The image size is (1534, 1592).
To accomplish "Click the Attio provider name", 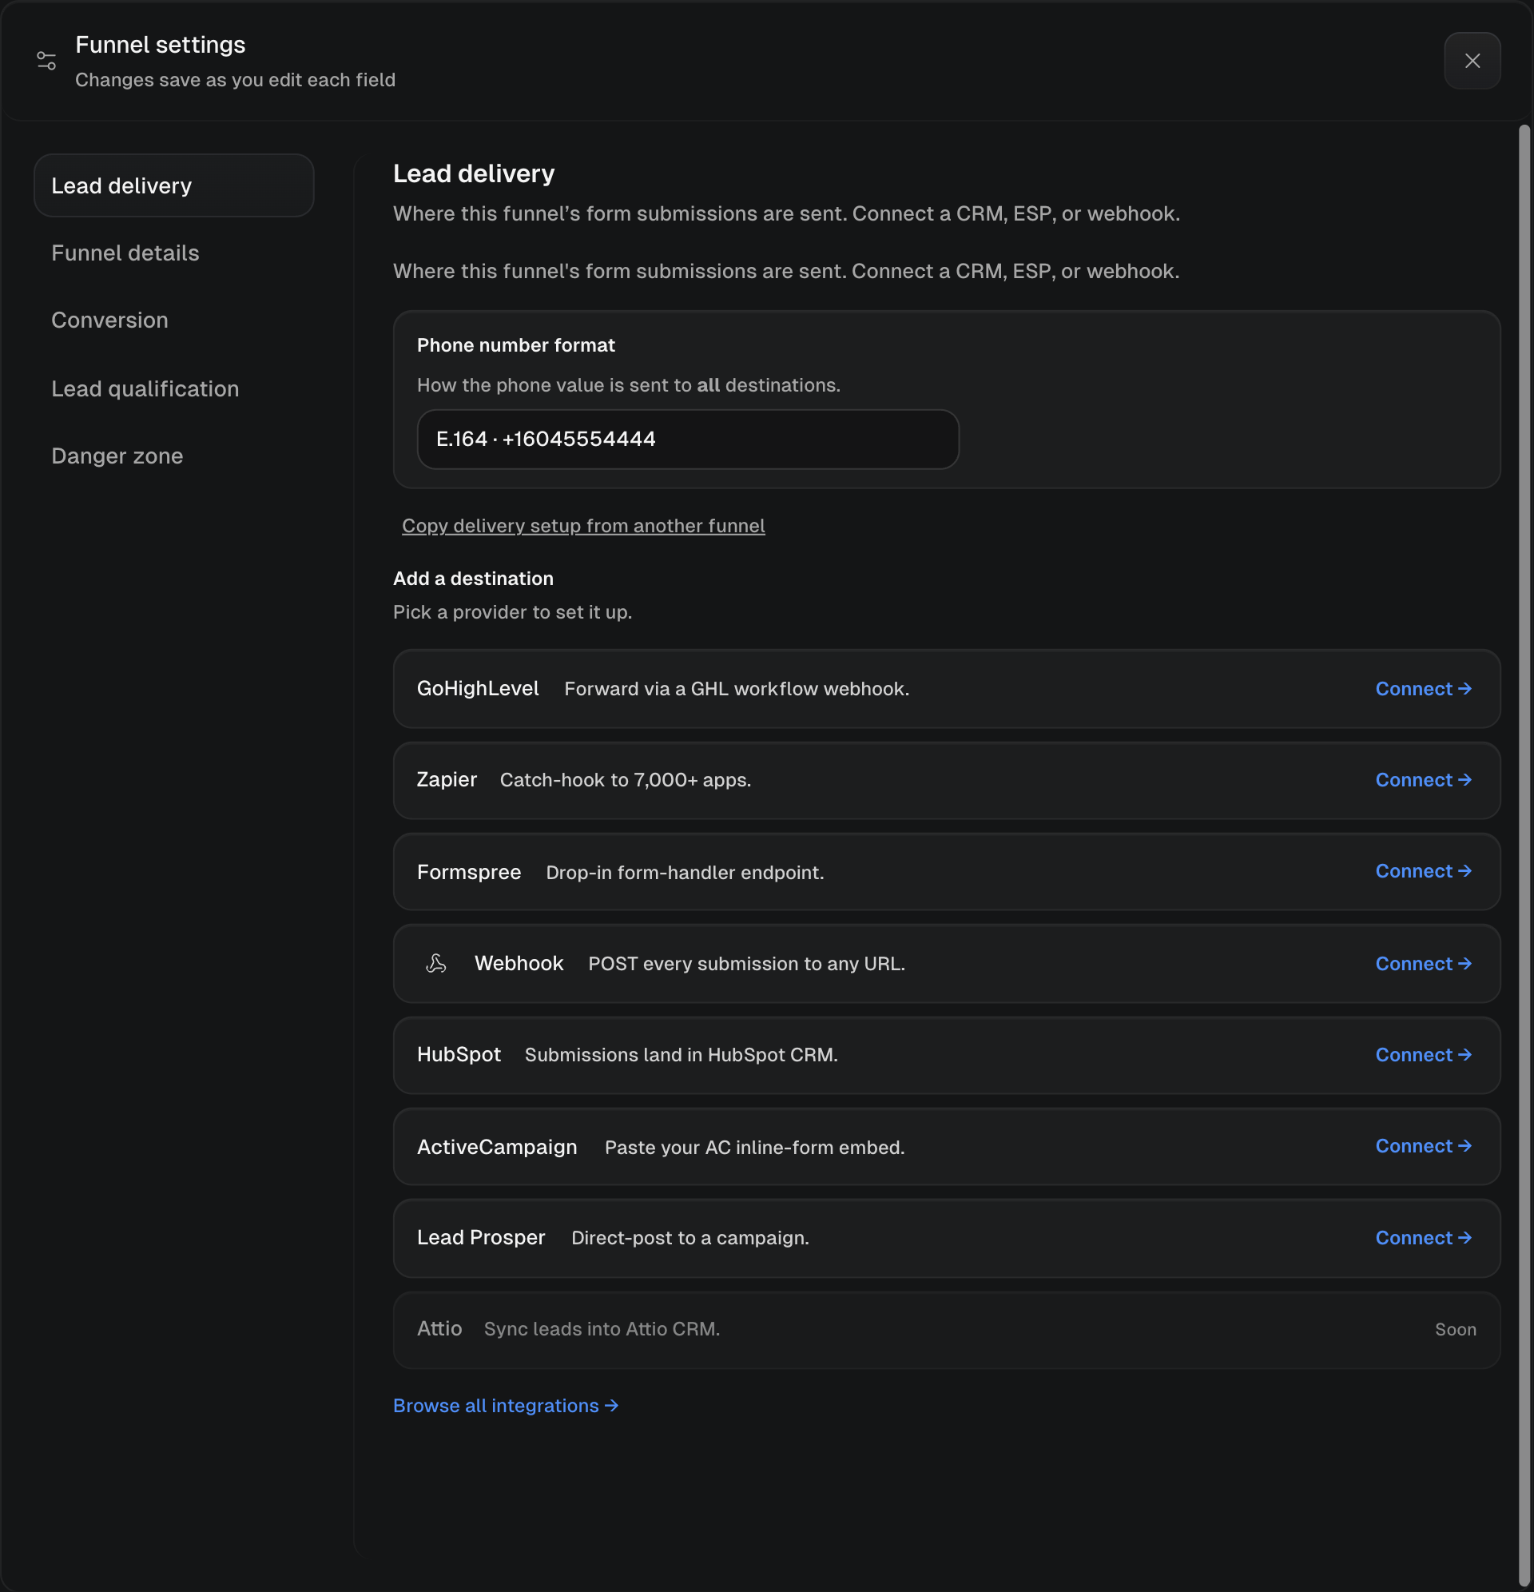I will click(439, 1329).
